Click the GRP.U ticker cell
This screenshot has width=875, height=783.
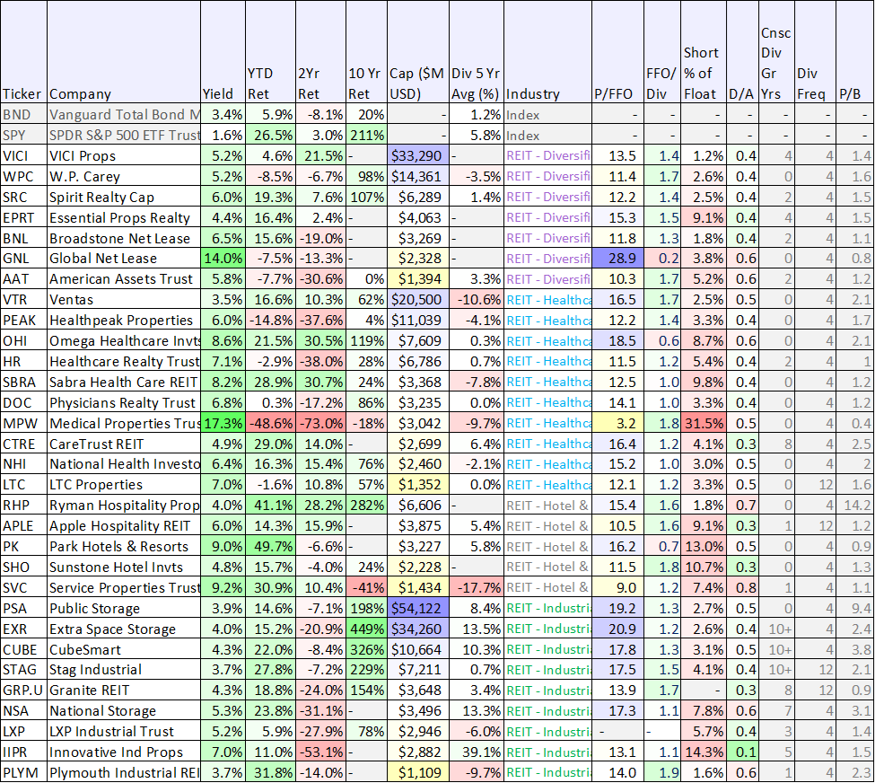pos(23,691)
